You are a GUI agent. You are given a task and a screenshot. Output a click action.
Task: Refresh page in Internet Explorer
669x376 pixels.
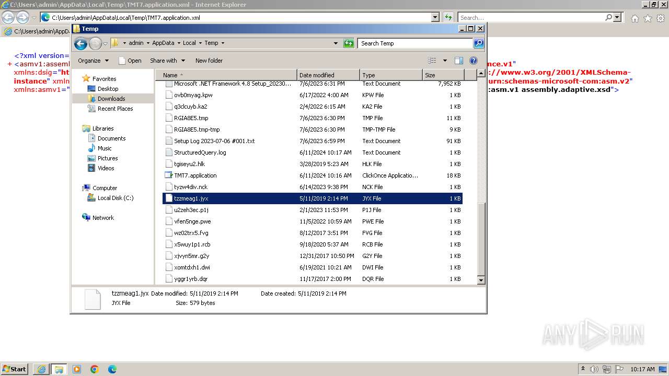coord(448,18)
